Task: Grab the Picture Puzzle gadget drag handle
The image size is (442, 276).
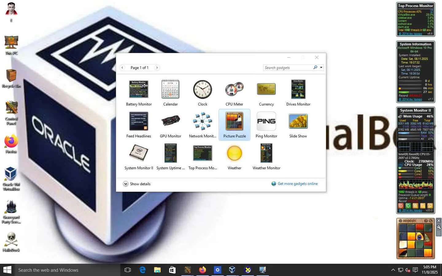Action: tap(439, 233)
